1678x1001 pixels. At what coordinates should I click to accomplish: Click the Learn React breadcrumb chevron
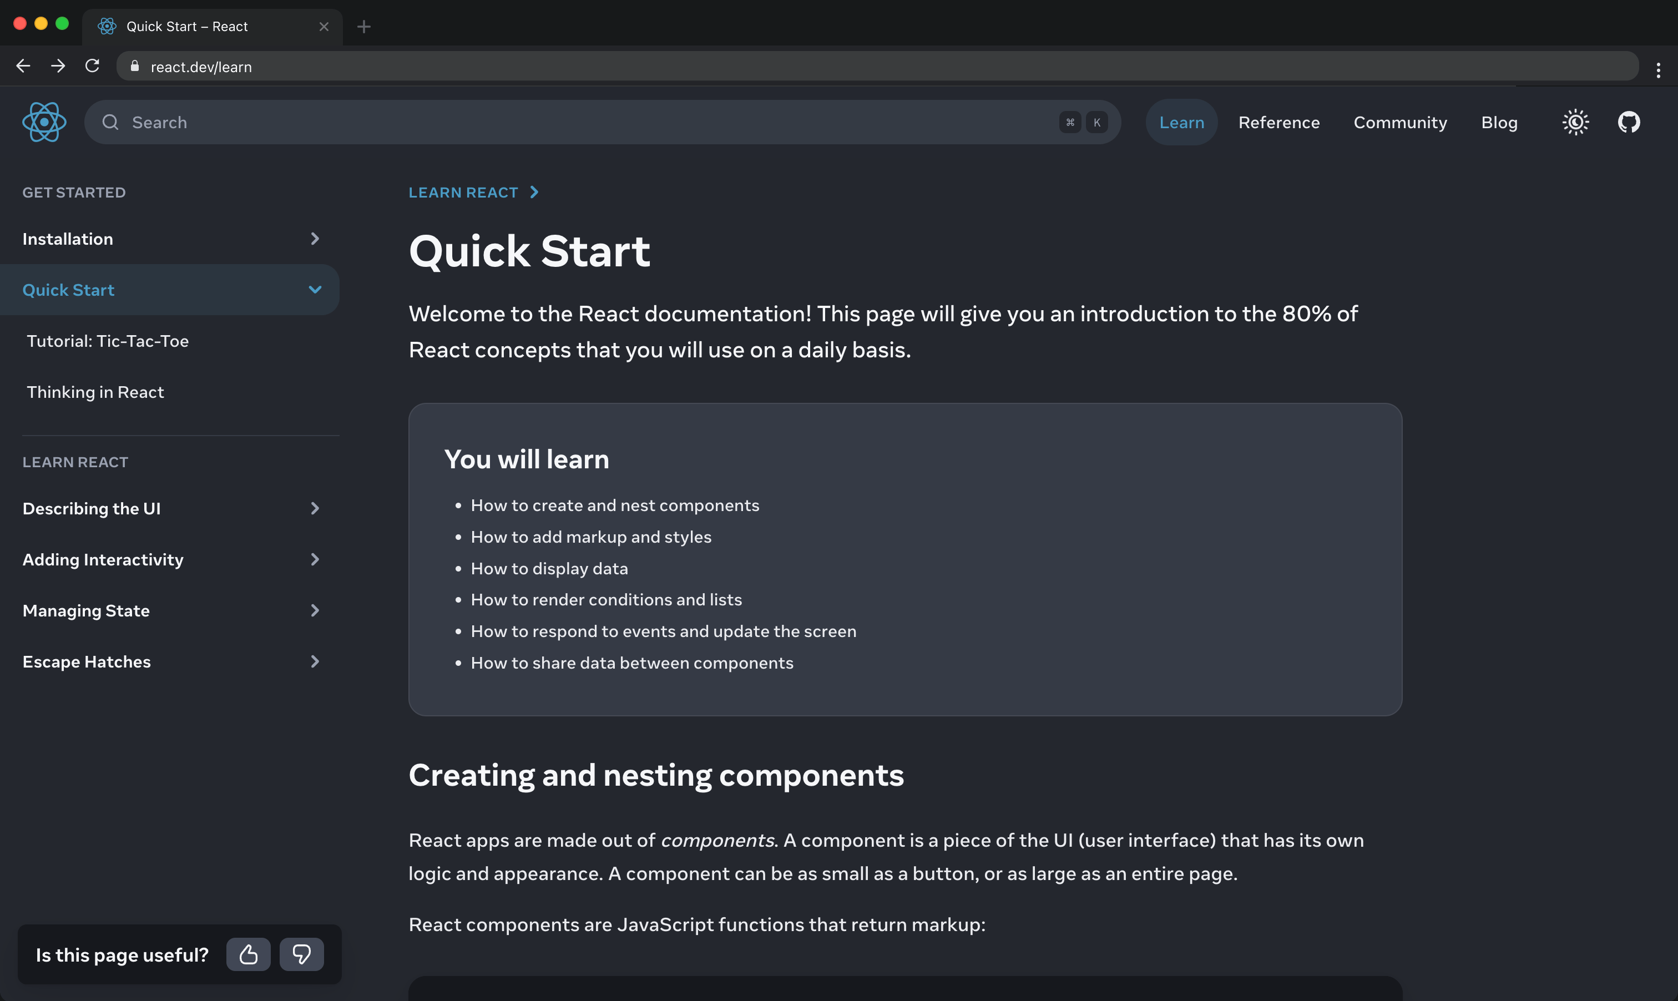(x=535, y=192)
